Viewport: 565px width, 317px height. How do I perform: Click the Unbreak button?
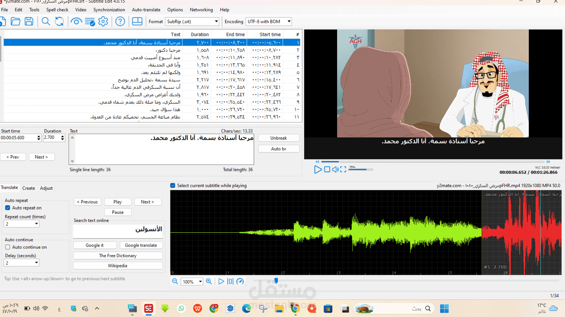pyautogui.click(x=279, y=138)
